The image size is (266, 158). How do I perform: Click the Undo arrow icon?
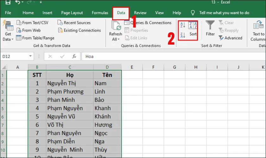click(18, 2)
